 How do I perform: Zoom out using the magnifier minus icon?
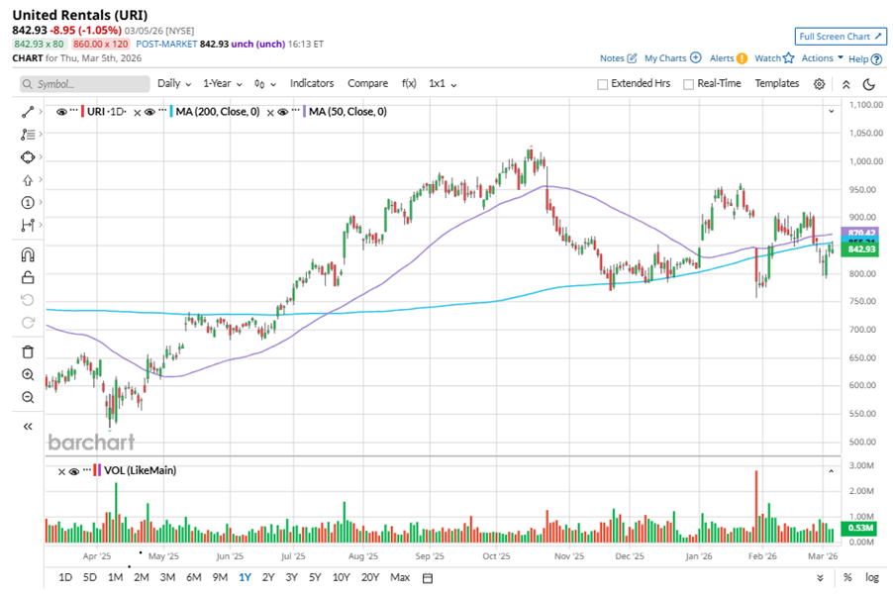28,398
